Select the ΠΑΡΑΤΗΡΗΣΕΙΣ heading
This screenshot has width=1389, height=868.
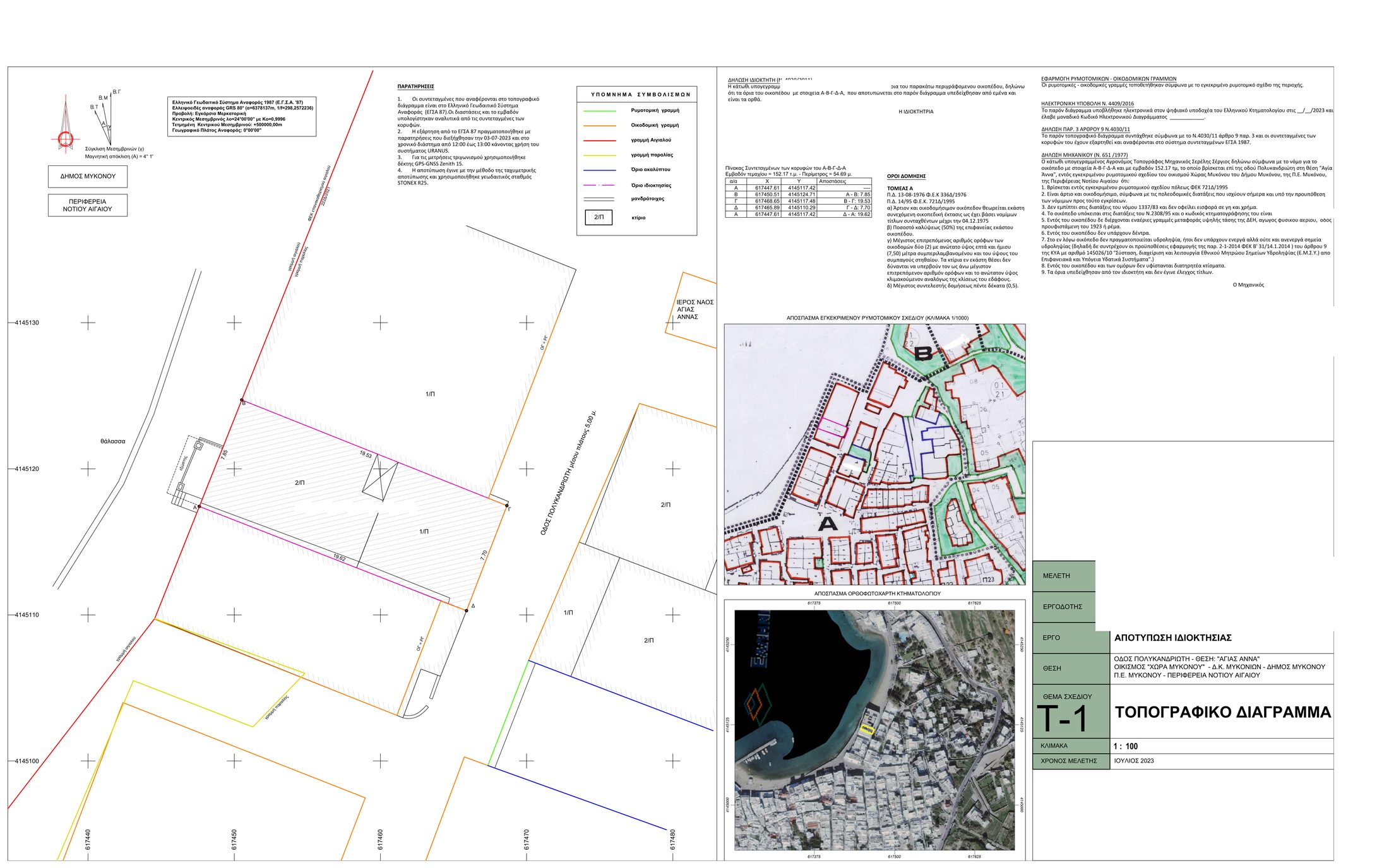point(415,86)
